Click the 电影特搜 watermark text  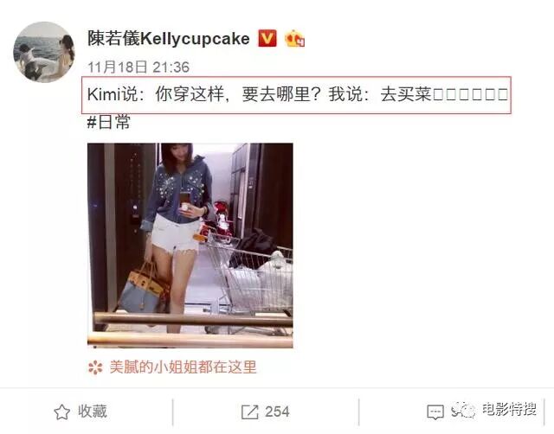[x=509, y=409]
